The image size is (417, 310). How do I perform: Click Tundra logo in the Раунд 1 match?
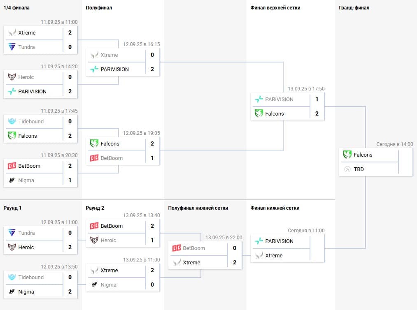tap(12, 233)
